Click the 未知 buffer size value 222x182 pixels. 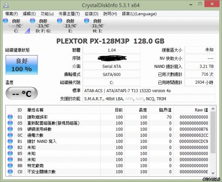[x=200, y=50]
